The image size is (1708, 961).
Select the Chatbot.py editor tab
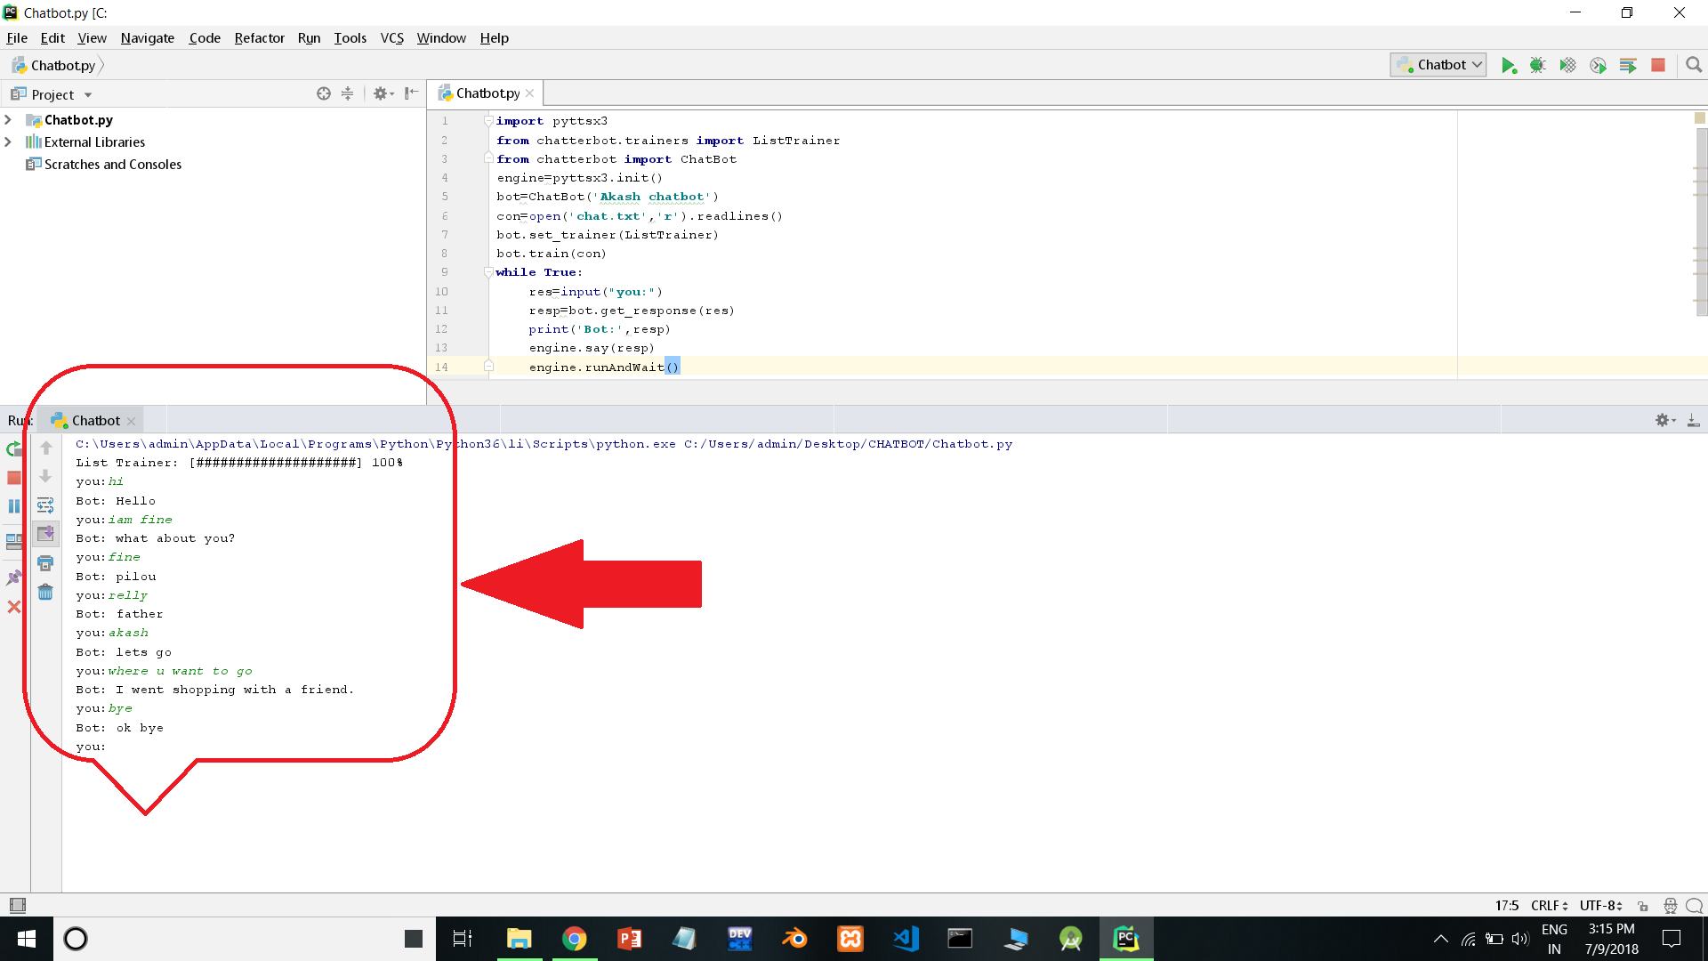point(487,93)
